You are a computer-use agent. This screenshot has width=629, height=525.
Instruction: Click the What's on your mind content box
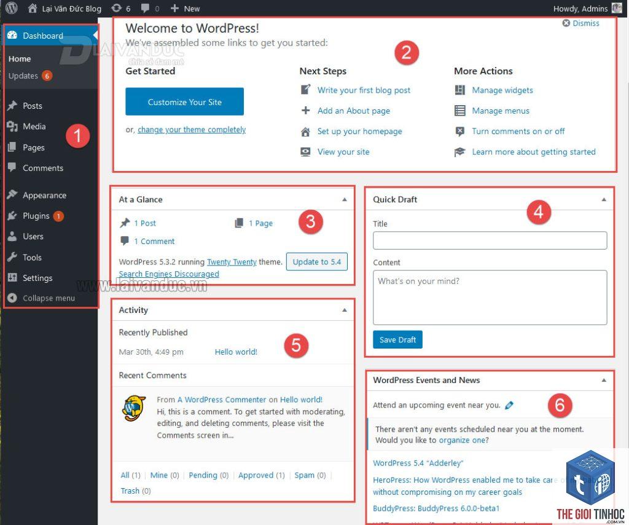point(490,298)
